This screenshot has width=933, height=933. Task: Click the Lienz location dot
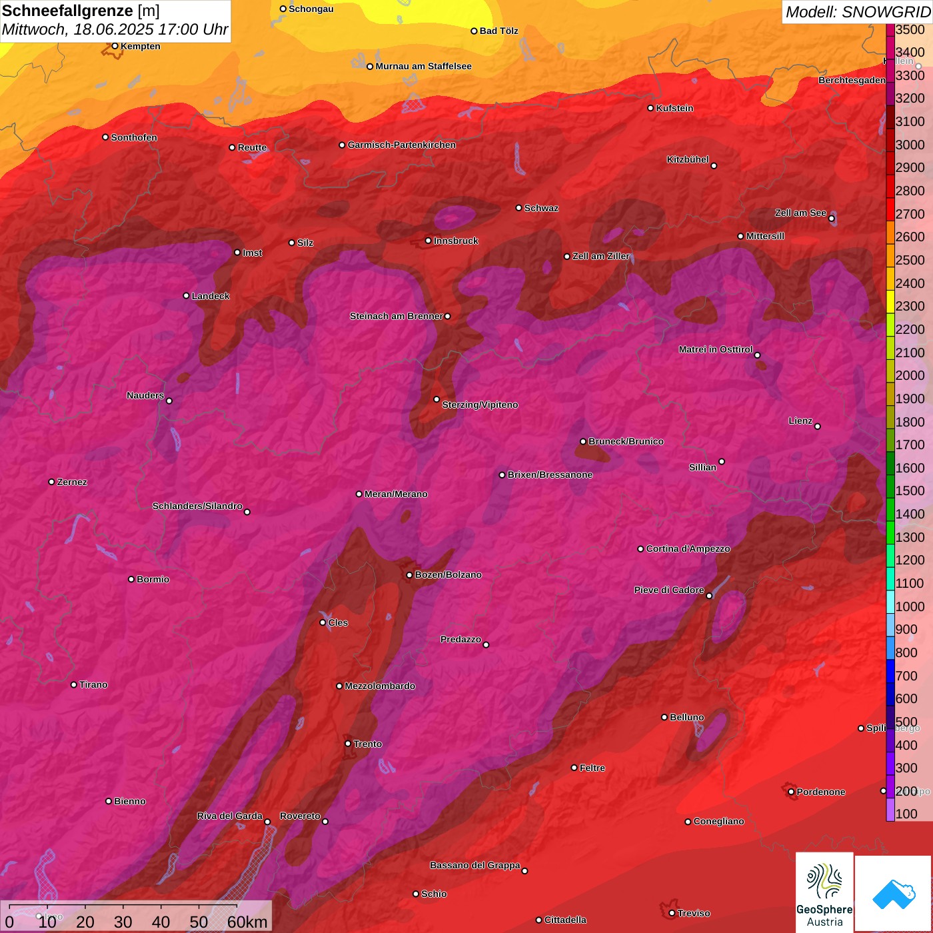[818, 427]
